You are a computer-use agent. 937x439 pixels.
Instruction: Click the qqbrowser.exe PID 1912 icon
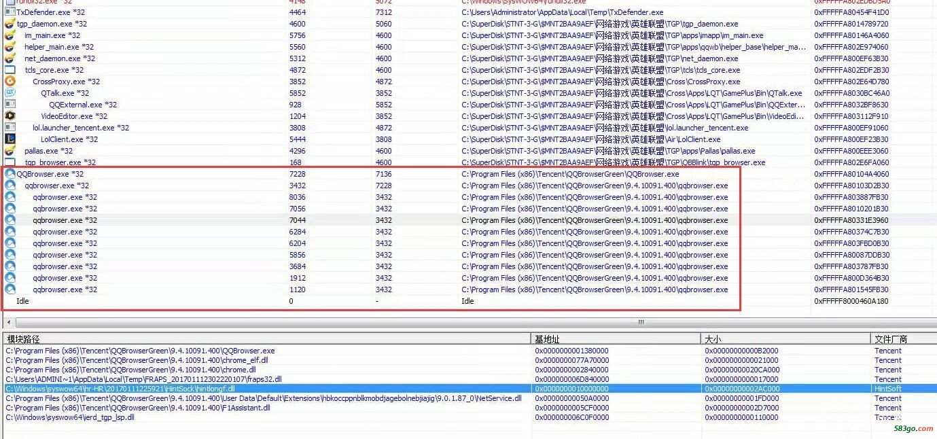[10, 278]
